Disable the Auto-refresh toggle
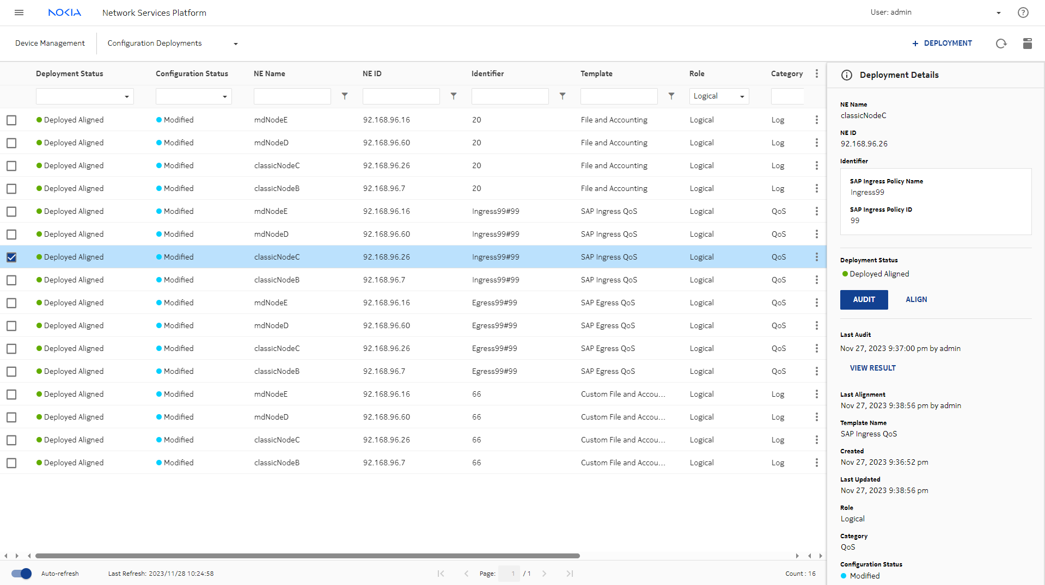The image size is (1045, 585). click(22, 574)
